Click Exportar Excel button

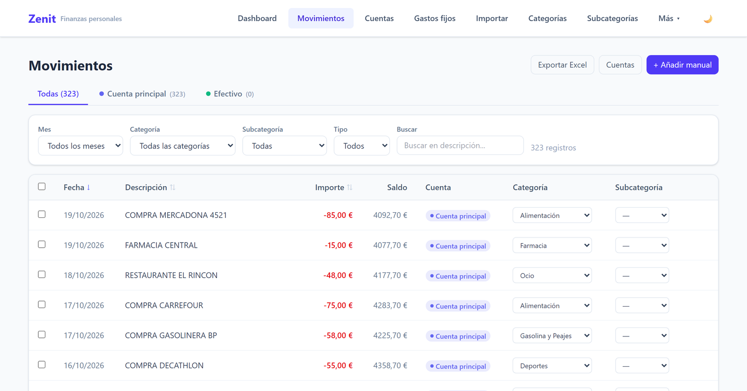point(562,65)
